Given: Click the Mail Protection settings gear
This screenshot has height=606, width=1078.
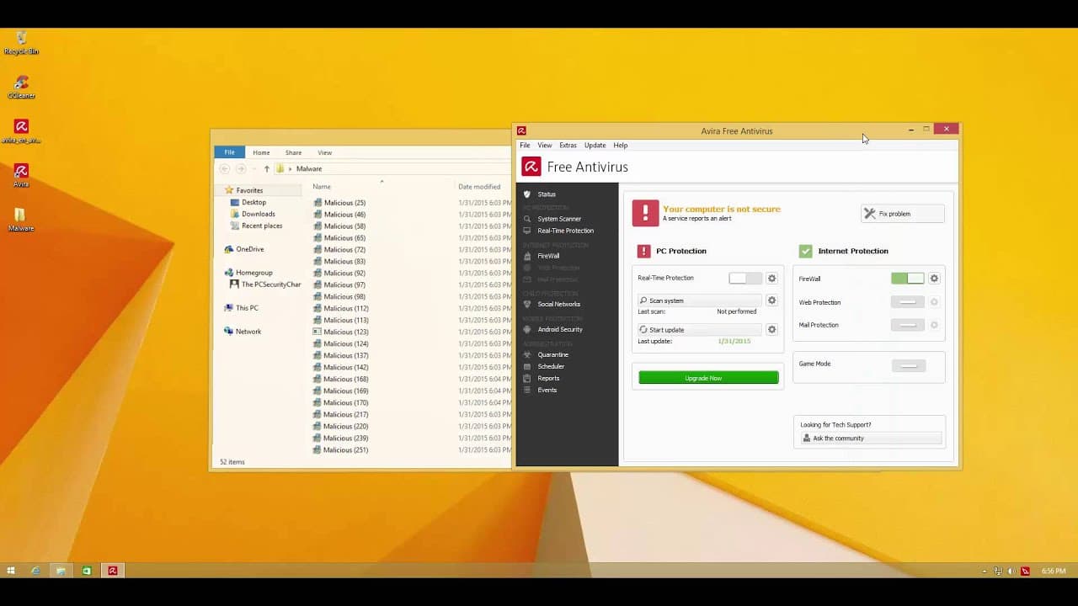Looking at the screenshot, I should click(934, 325).
